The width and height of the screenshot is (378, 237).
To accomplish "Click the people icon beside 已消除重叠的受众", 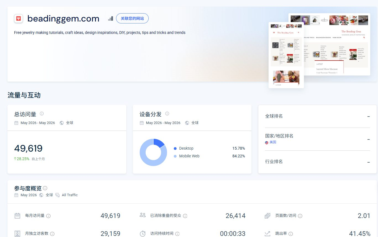I will [x=143, y=215].
